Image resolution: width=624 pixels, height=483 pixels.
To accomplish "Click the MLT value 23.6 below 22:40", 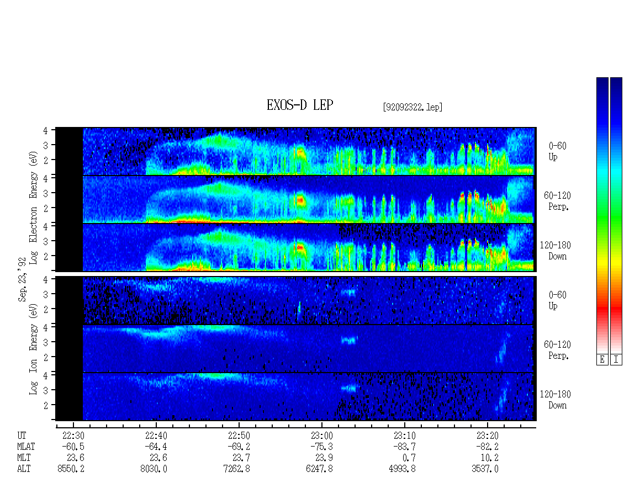I will tap(158, 458).
